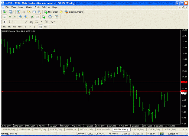Toggle chart Auto Scroll
Screen dimensions: 189x136
(32, 17)
